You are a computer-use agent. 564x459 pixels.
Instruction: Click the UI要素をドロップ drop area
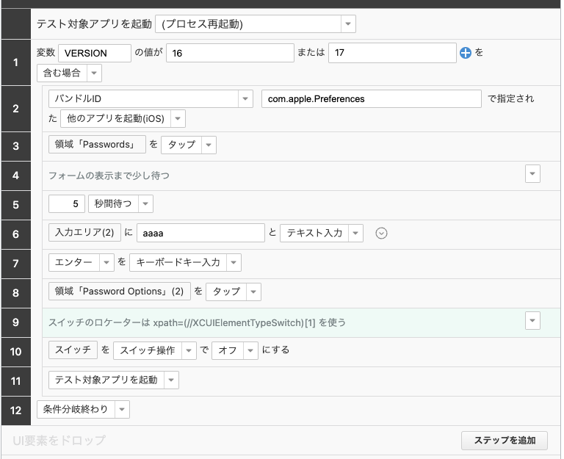point(59,441)
